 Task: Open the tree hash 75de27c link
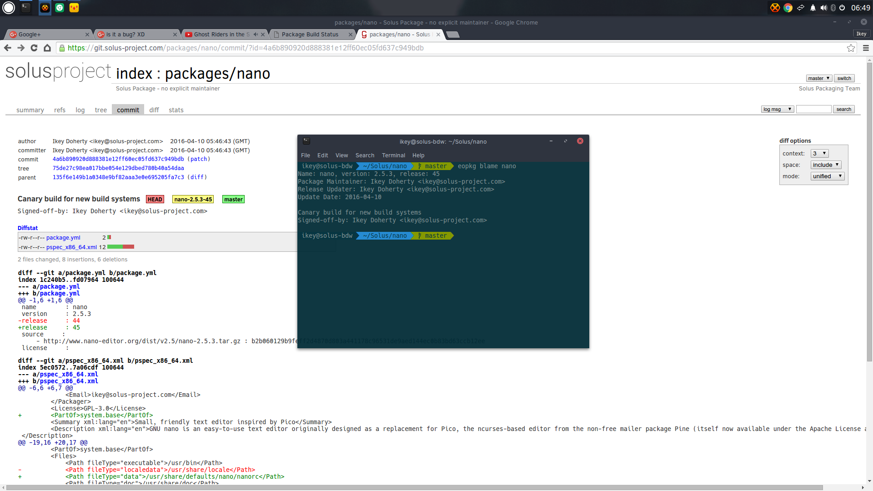118,168
